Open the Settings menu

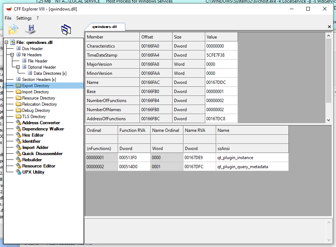coord(24,18)
